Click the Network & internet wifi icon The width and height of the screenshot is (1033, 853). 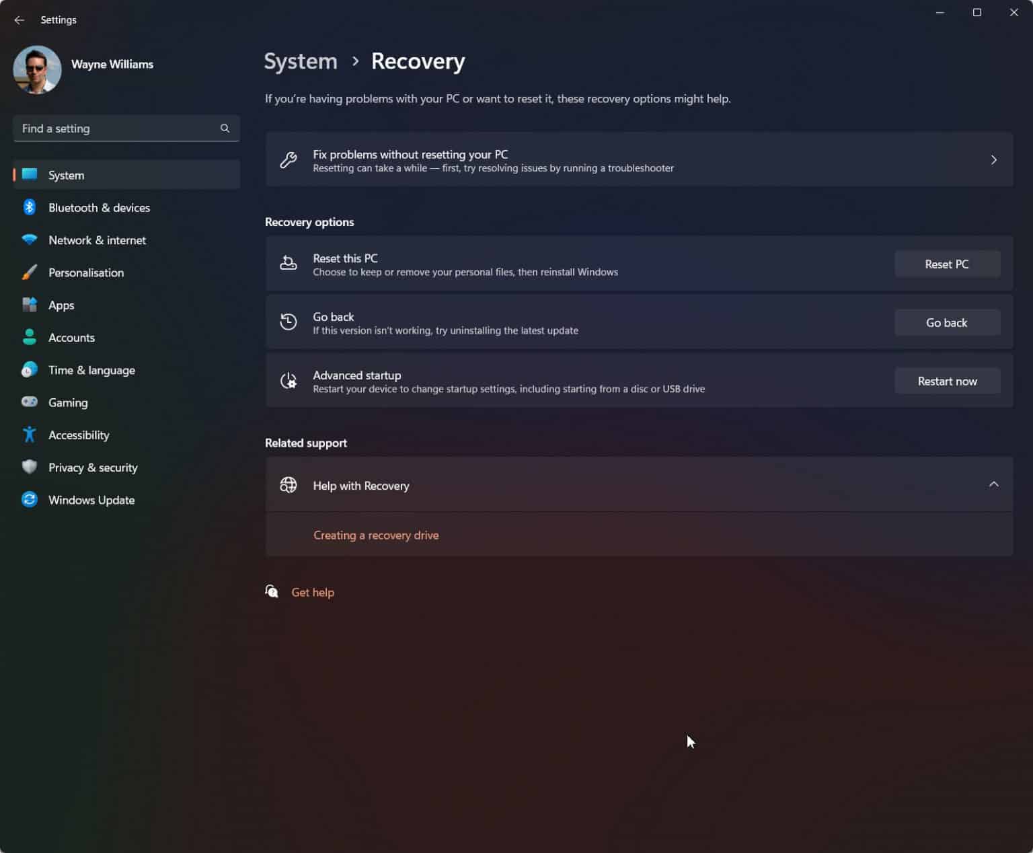click(30, 239)
